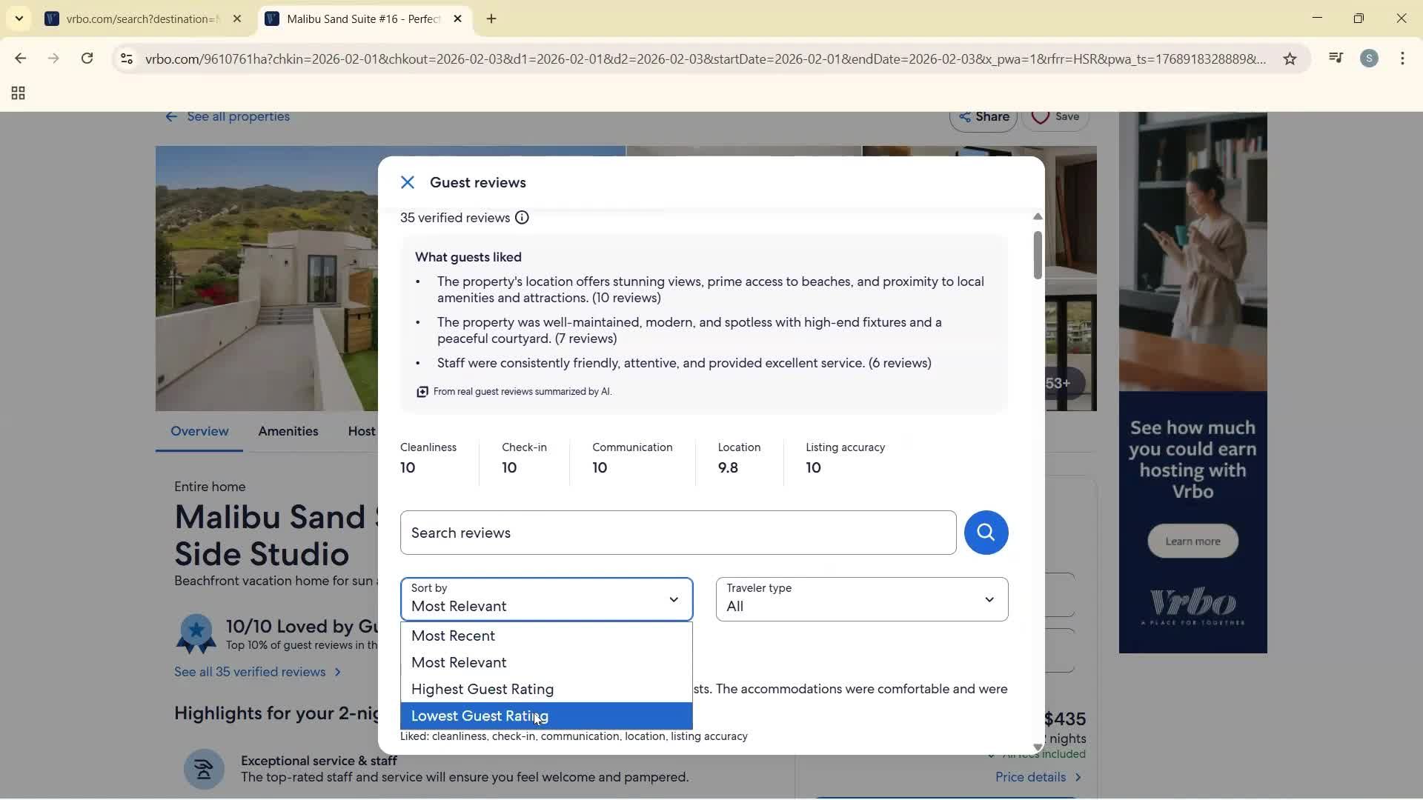Open the Sort by dropdown
Screen dimensions: 1423x800
pyautogui.click(x=546, y=599)
